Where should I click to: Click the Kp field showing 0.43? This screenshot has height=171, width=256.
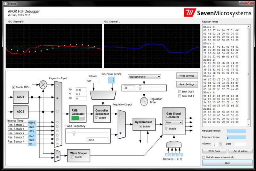click(x=81, y=90)
